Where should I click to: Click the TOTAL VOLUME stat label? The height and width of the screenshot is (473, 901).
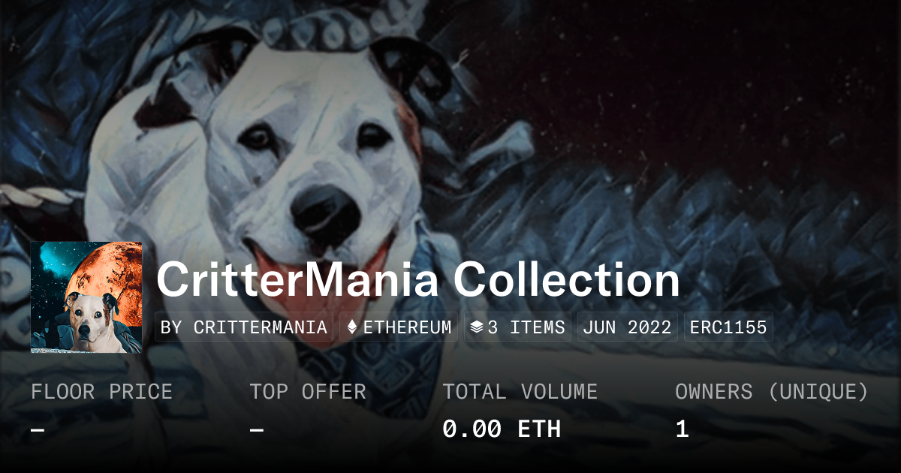520,392
